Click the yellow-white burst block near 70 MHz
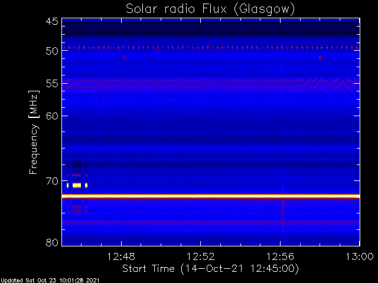 point(77,185)
